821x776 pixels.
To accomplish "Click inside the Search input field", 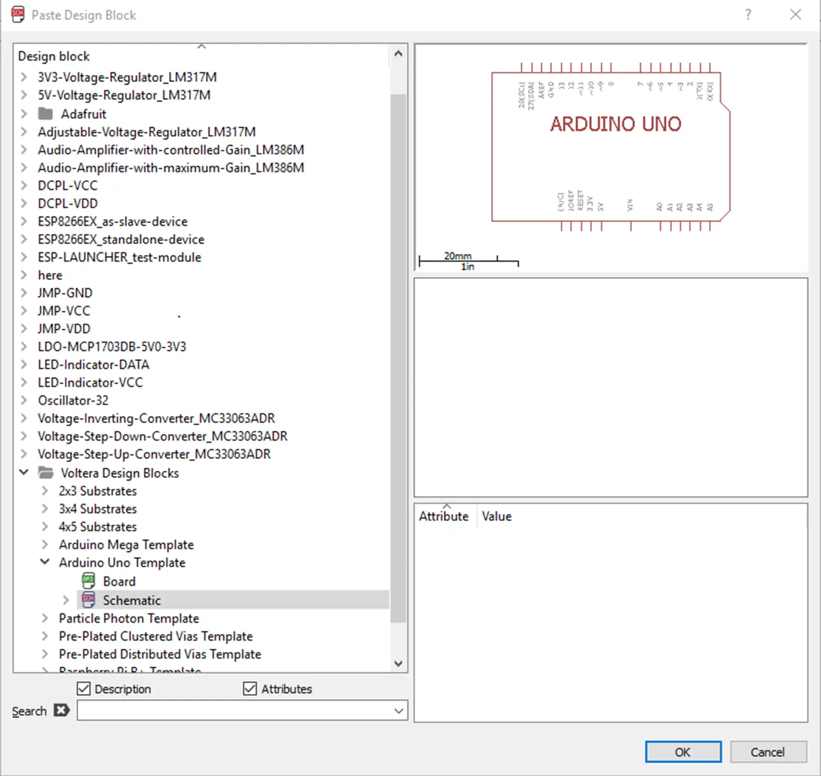I will pyautogui.click(x=234, y=711).
